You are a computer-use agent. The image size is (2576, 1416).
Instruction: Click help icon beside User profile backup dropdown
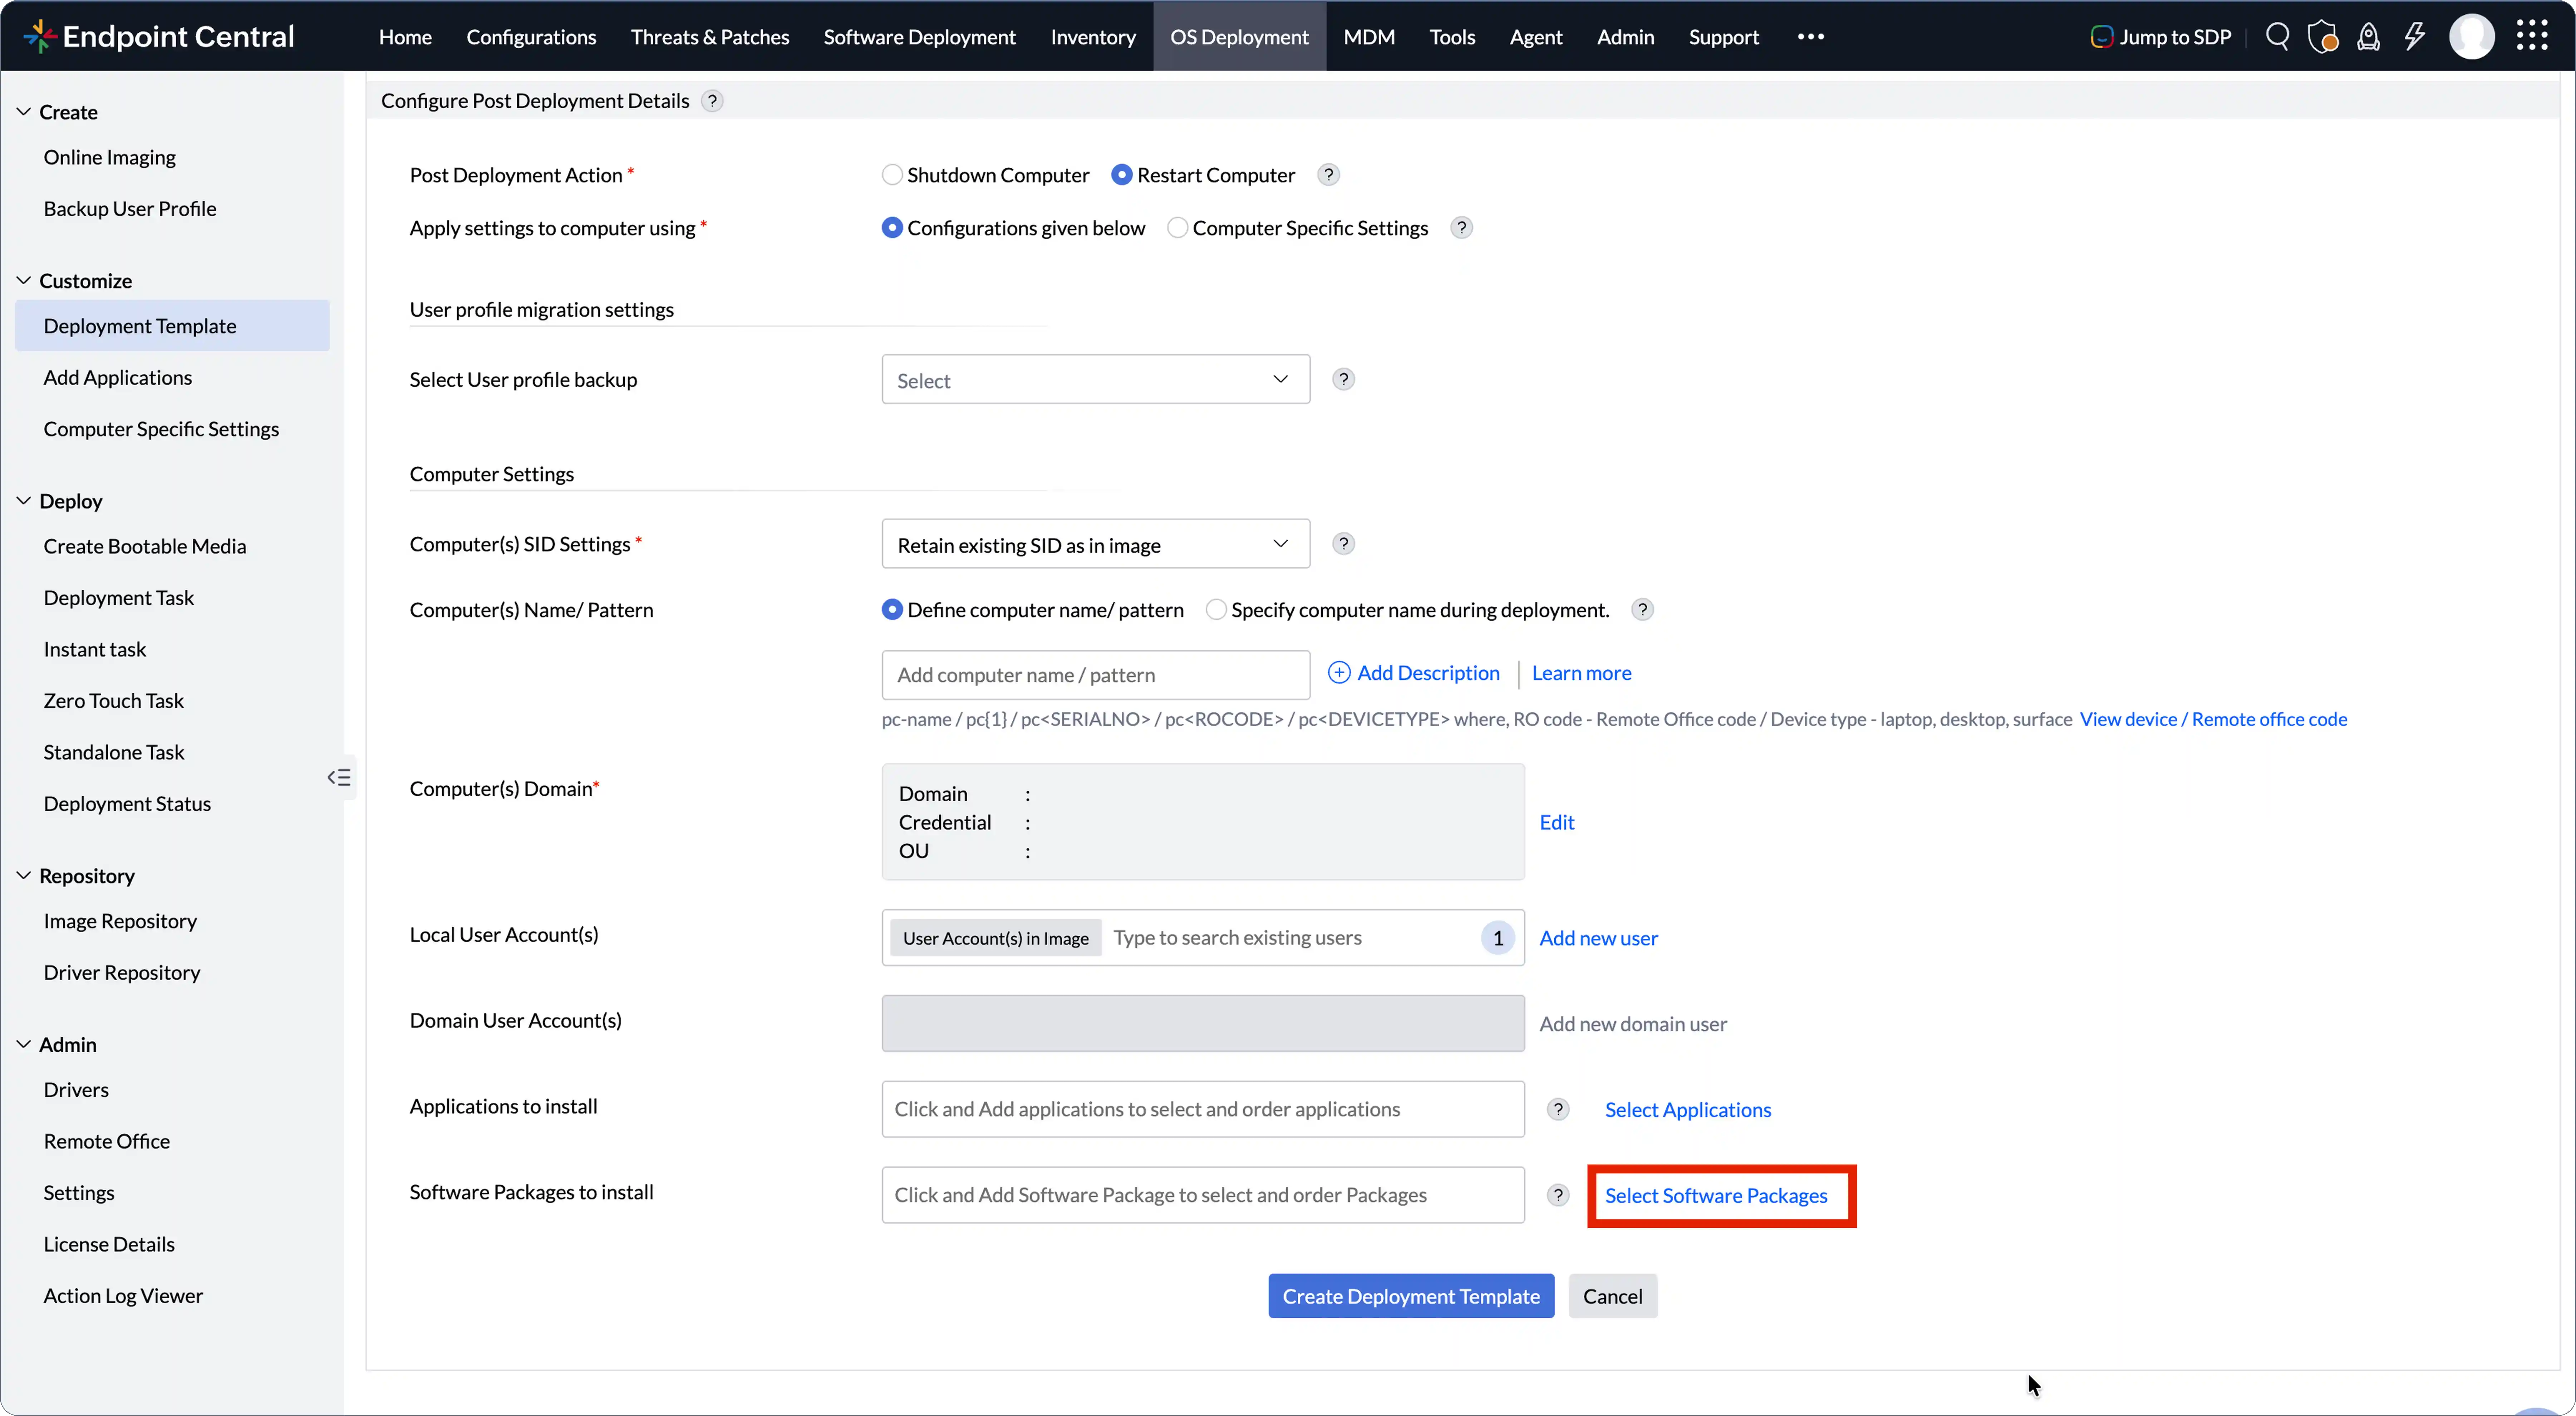coord(1343,379)
